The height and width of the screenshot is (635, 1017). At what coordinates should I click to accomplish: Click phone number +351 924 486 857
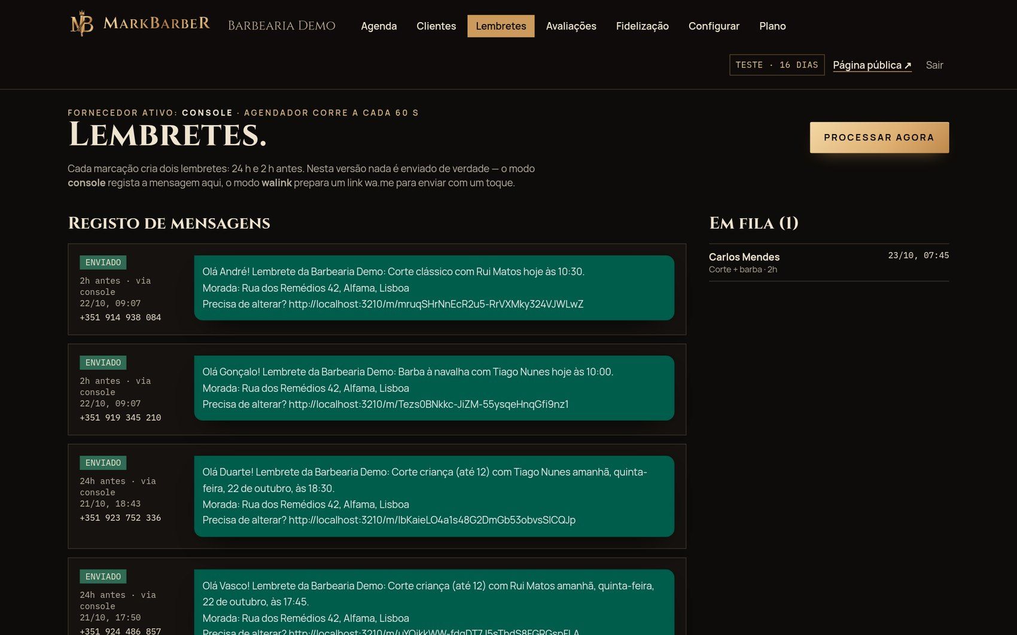[120, 631]
